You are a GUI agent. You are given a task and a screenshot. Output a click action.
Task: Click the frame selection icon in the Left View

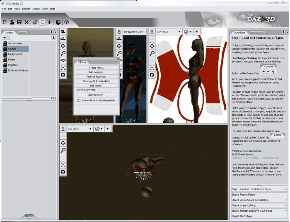coord(152,68)
